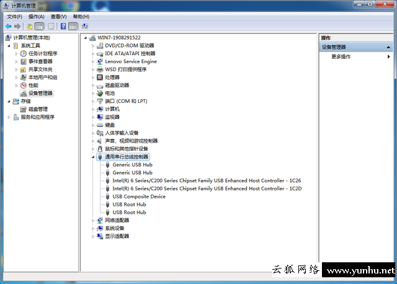Expand the DVD/CD-ROM 驱动器 node
Viewport: 397px width, 284px height.
pos(93,46)
